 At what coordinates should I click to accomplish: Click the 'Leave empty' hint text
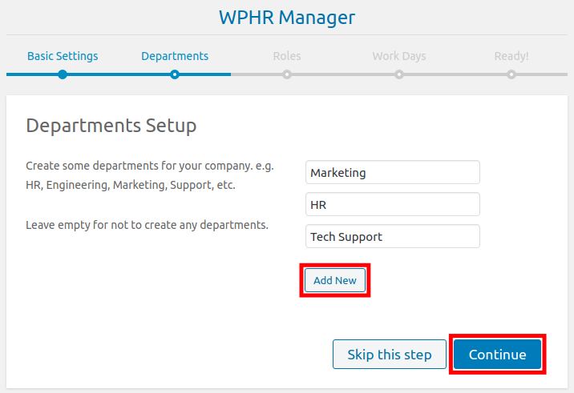pos(147,225)
